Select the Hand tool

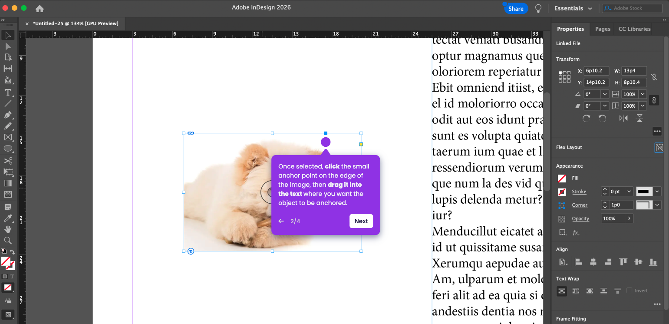point(8,229)
